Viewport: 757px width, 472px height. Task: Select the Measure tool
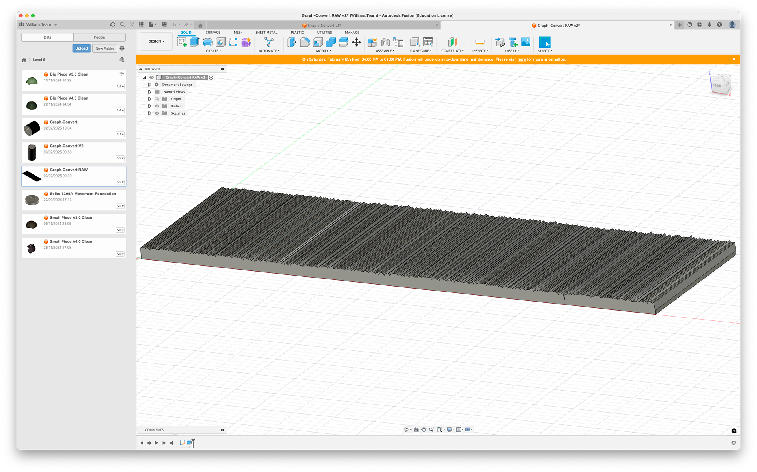[x=480, y=42]
